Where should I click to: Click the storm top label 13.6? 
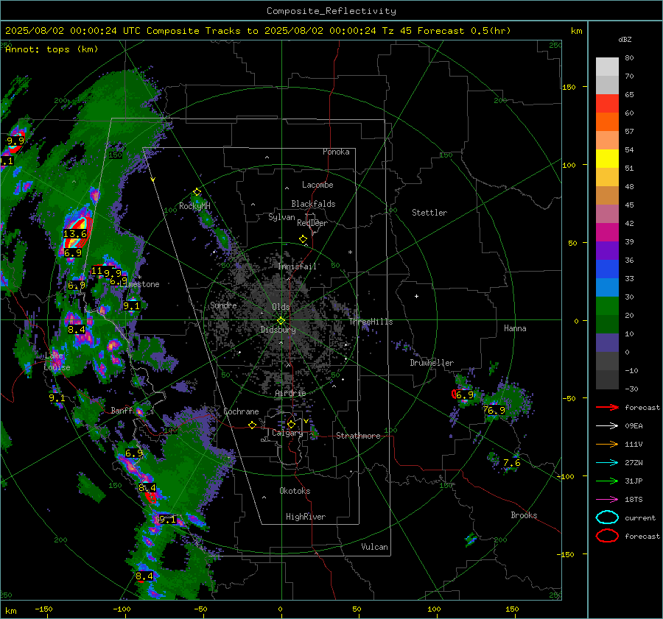coord(75,233)
